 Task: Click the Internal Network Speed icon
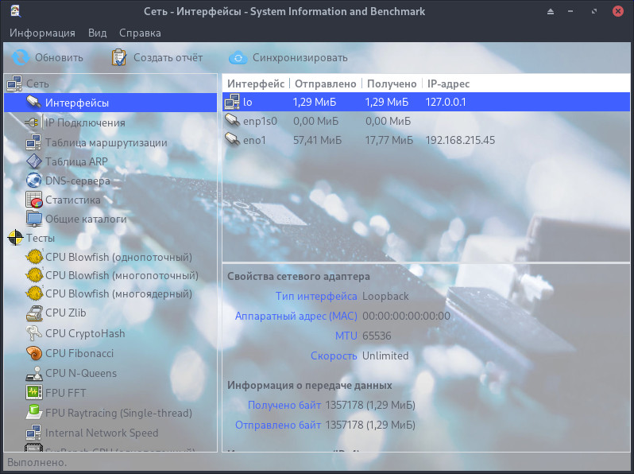[x=33, y=433]
